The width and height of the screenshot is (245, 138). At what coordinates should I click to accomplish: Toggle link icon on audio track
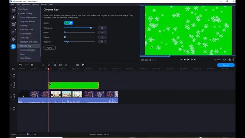[x=15, y=110]
